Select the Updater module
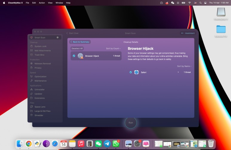 pyautogui.click(x=38, y=94)
